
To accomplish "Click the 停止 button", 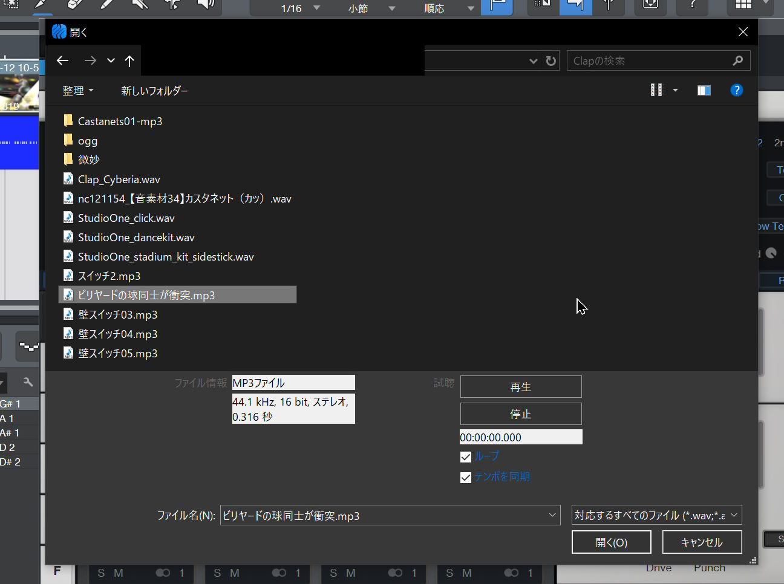I will tap(521, 414).
